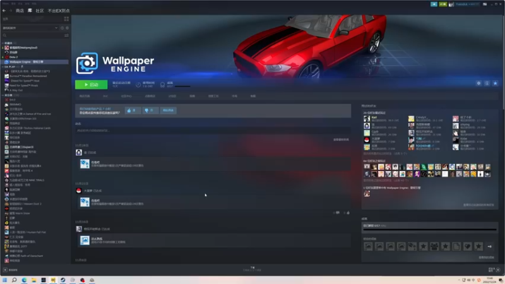Image resolution: width=505 pixels, height=284 pixels.
Task: Launch Wallpaper Engine with green 启动 button
Action: point(91,85)
